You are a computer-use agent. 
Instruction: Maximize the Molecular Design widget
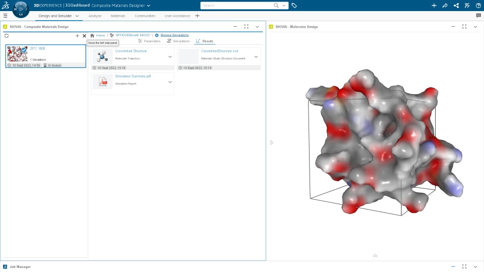point(464,27)
